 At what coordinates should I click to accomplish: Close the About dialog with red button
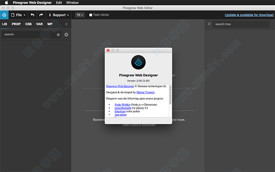click(108, 50)
